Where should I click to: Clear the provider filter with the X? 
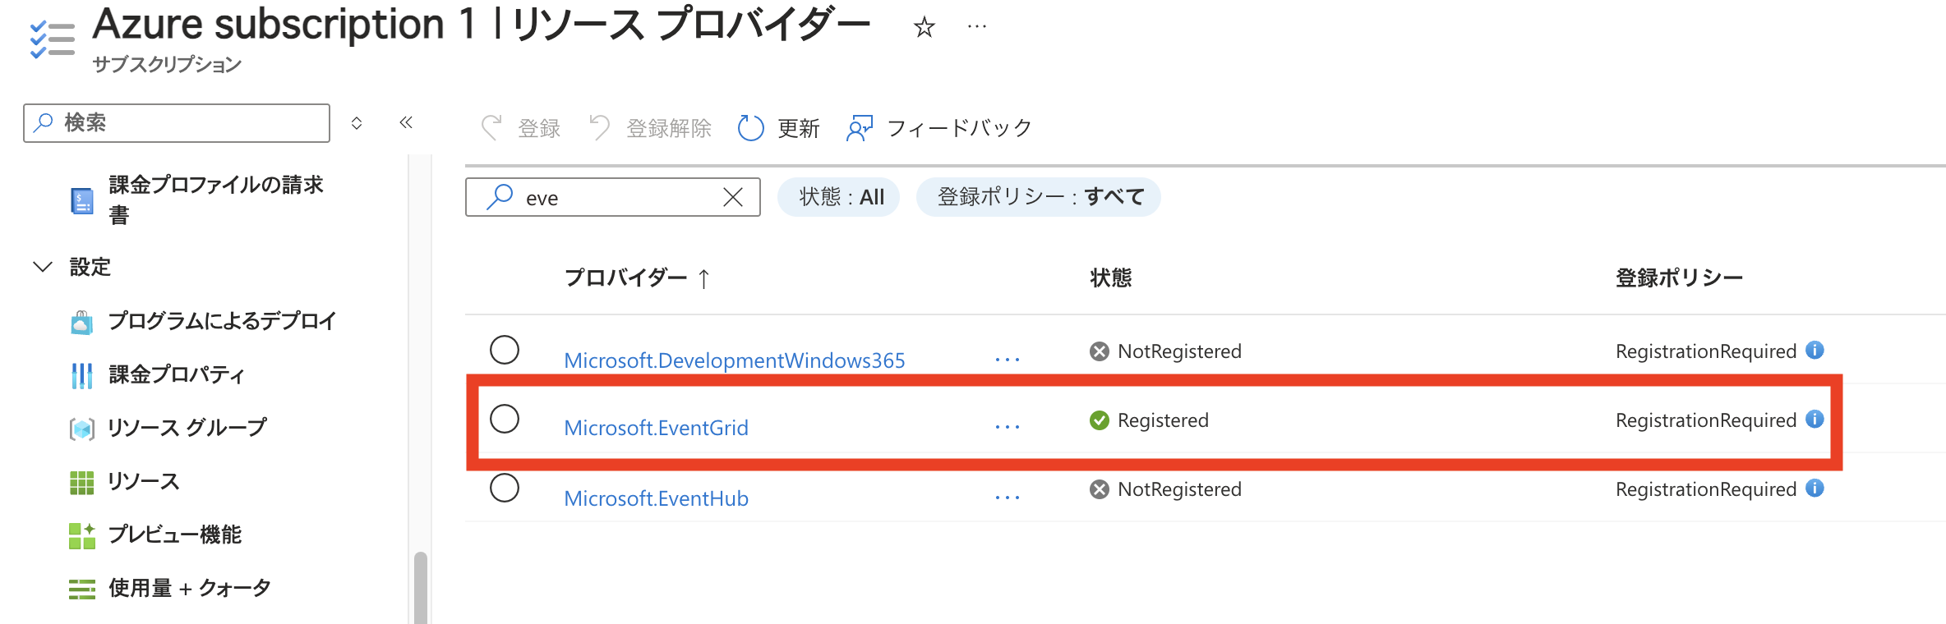tap(733, 197)
